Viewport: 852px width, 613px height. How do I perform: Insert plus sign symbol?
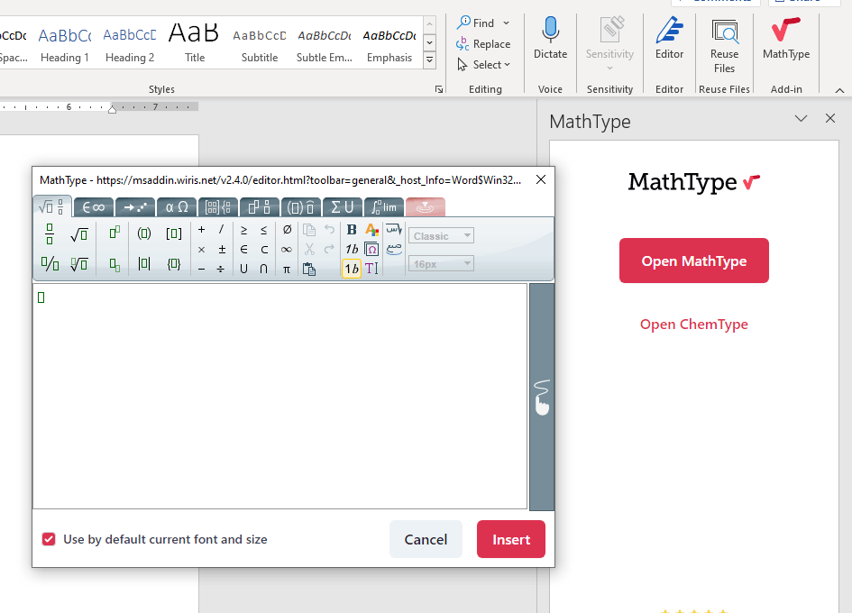click(x=202, y=230)
